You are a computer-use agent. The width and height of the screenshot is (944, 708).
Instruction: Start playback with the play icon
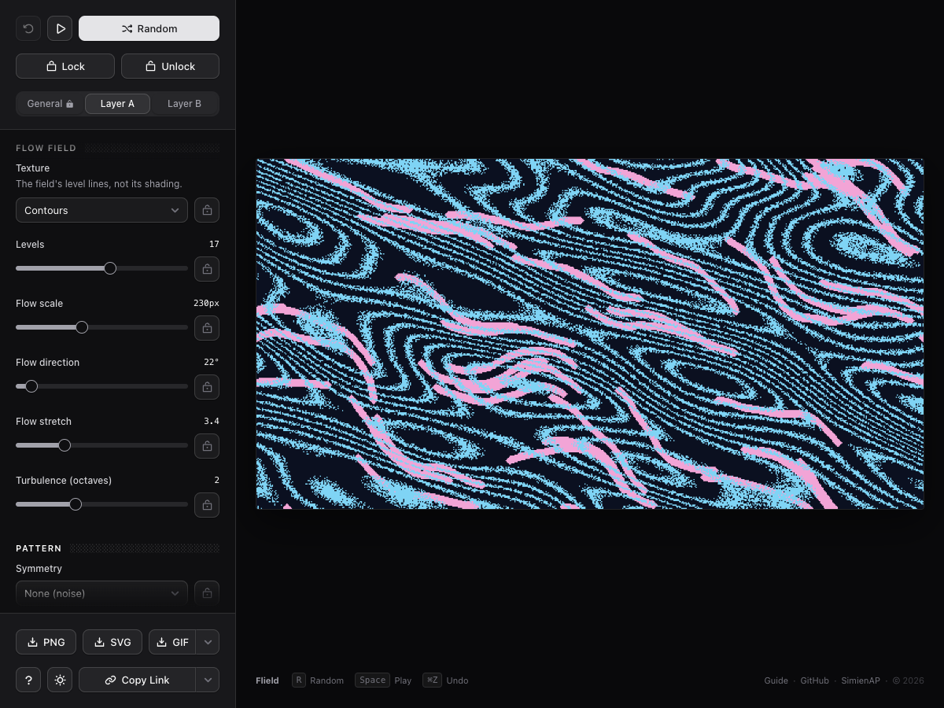(60, 28)
